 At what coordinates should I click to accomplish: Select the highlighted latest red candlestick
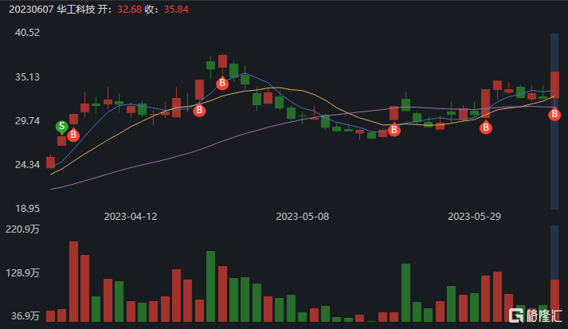click(x=554, y=84)
